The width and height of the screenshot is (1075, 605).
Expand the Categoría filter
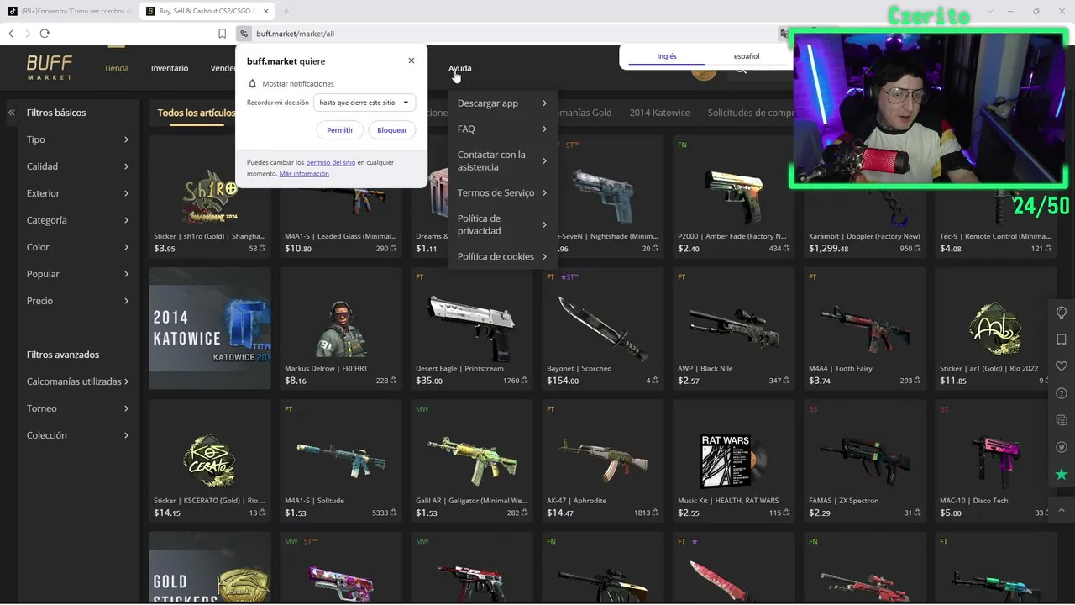[78, 220]
